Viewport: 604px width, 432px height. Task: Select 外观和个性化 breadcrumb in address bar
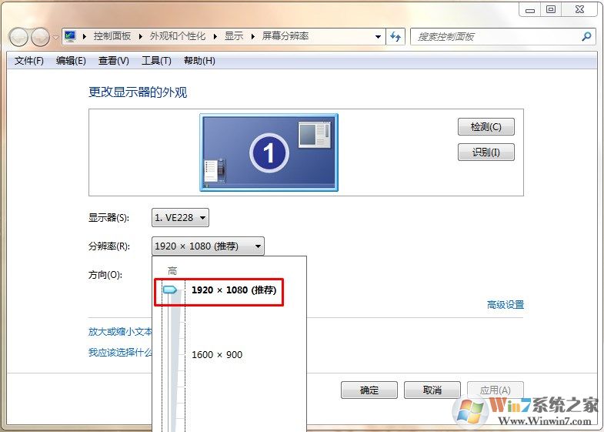click(178, 36)
